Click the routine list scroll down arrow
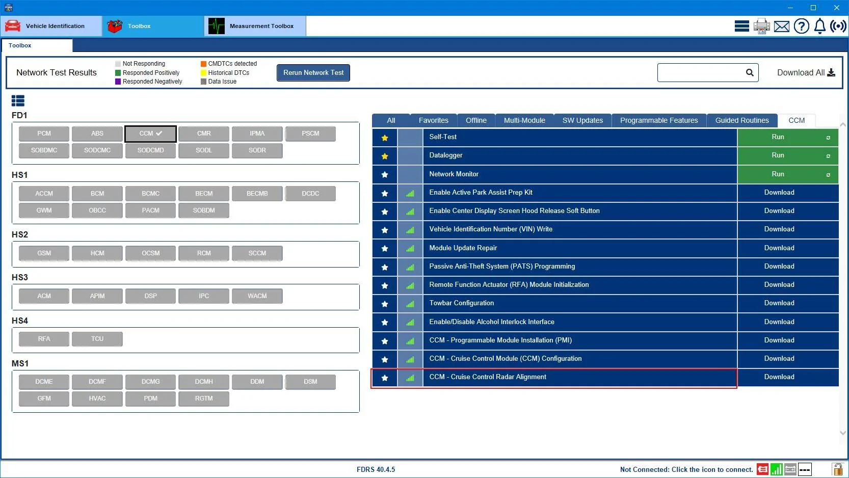 842,433
